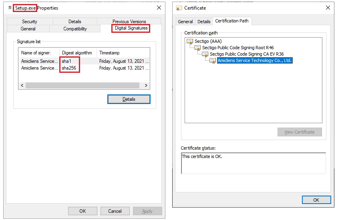Open the Certificate Details tab

pyautogui.click(x=204, y=22)
